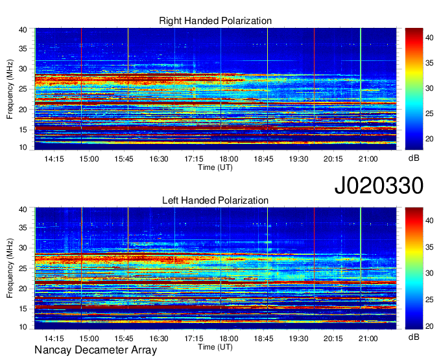Click the 20 MHz label on the top plot
Viewport: 441px width, 358px height.
23,110
